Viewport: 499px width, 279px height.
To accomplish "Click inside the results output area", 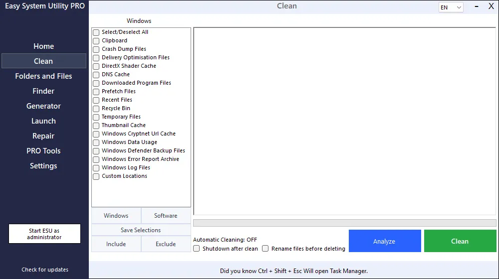I will 345,122.
